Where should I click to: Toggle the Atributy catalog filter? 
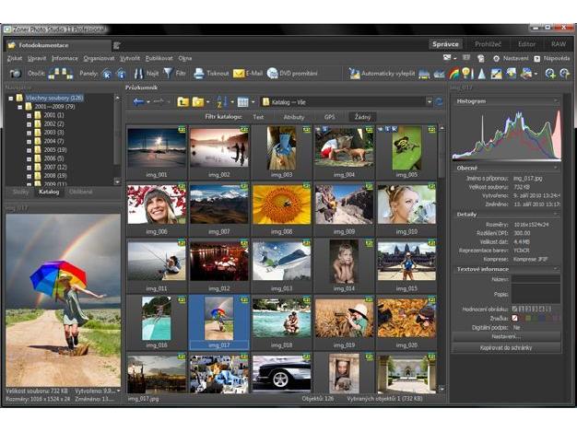tap(294, 117)
